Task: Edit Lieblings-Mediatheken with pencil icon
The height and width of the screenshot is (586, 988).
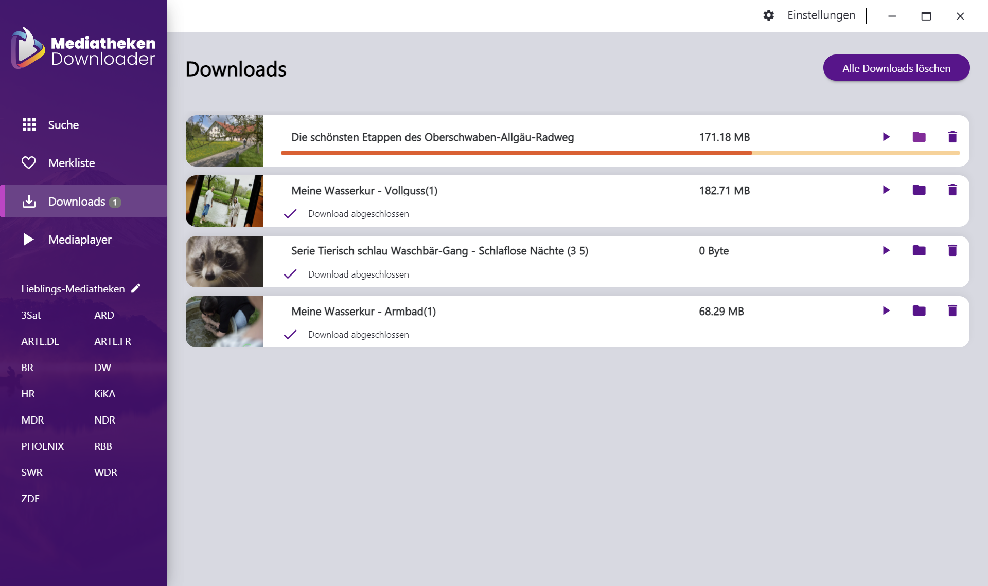Action: tap(136, 288)
